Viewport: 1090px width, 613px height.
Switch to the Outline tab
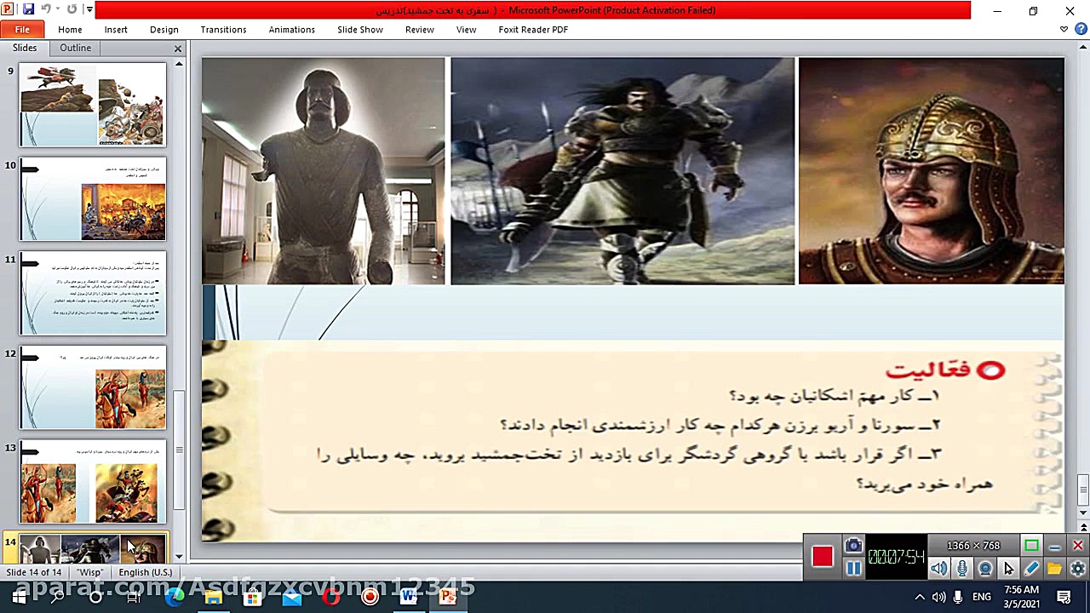(x=75, y=48)
